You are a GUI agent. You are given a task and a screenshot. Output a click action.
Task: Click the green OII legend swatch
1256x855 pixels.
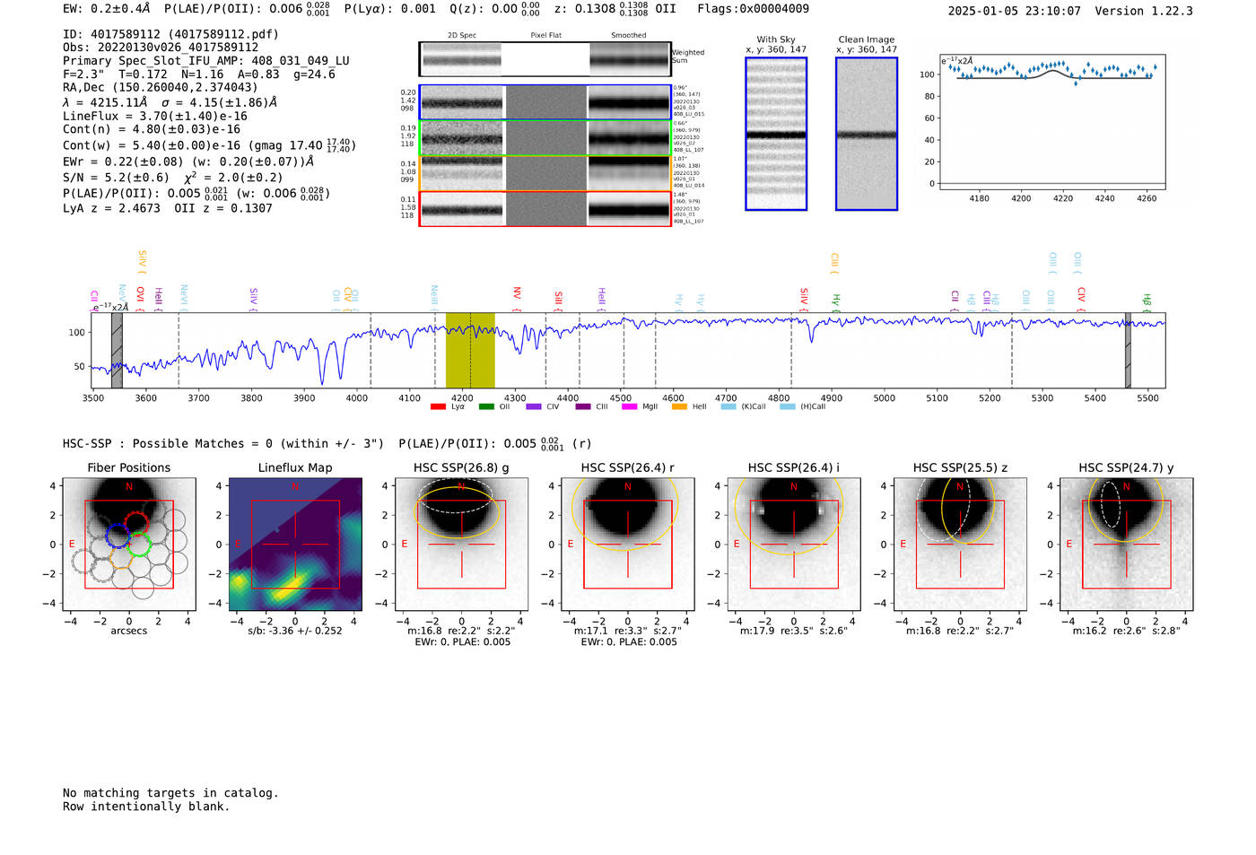pyautogui.click(x=486, y=407)
